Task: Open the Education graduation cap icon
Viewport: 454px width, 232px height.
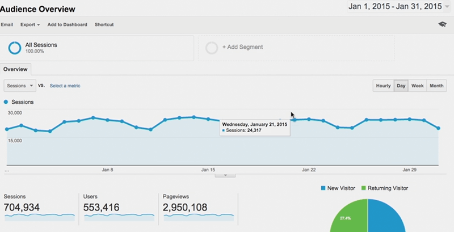Action: (442, 24)
